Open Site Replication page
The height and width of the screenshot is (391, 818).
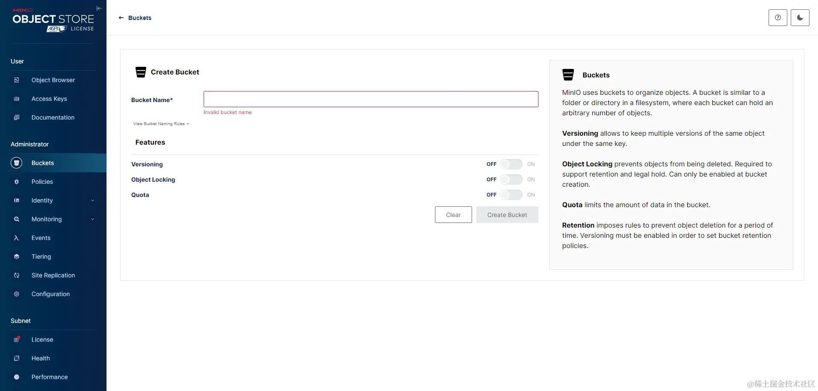click(x=53, y=275)
